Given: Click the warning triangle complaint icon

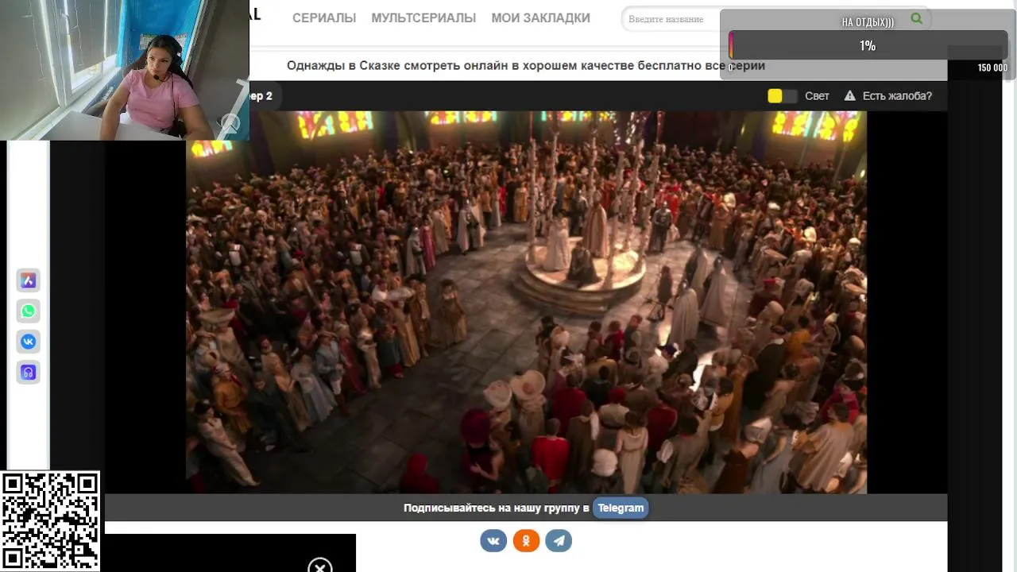Looking at the screenshot, I should pos(849,96).
